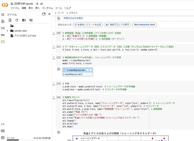Toggle hidden files visibility

pyautogui.click(x=31, y=20)
